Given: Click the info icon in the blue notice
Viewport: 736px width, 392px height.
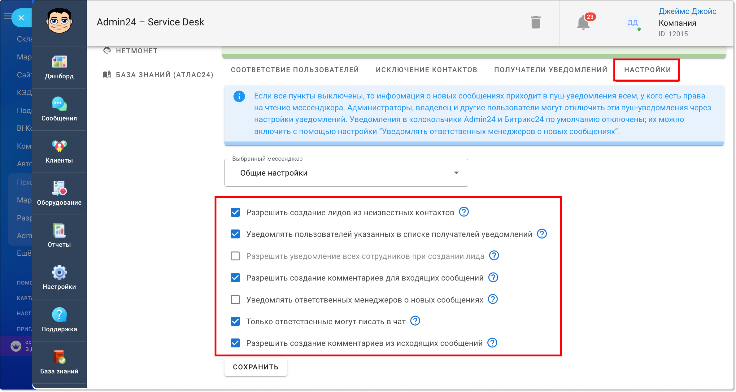Looking at the screenshot, I should 239,96.
